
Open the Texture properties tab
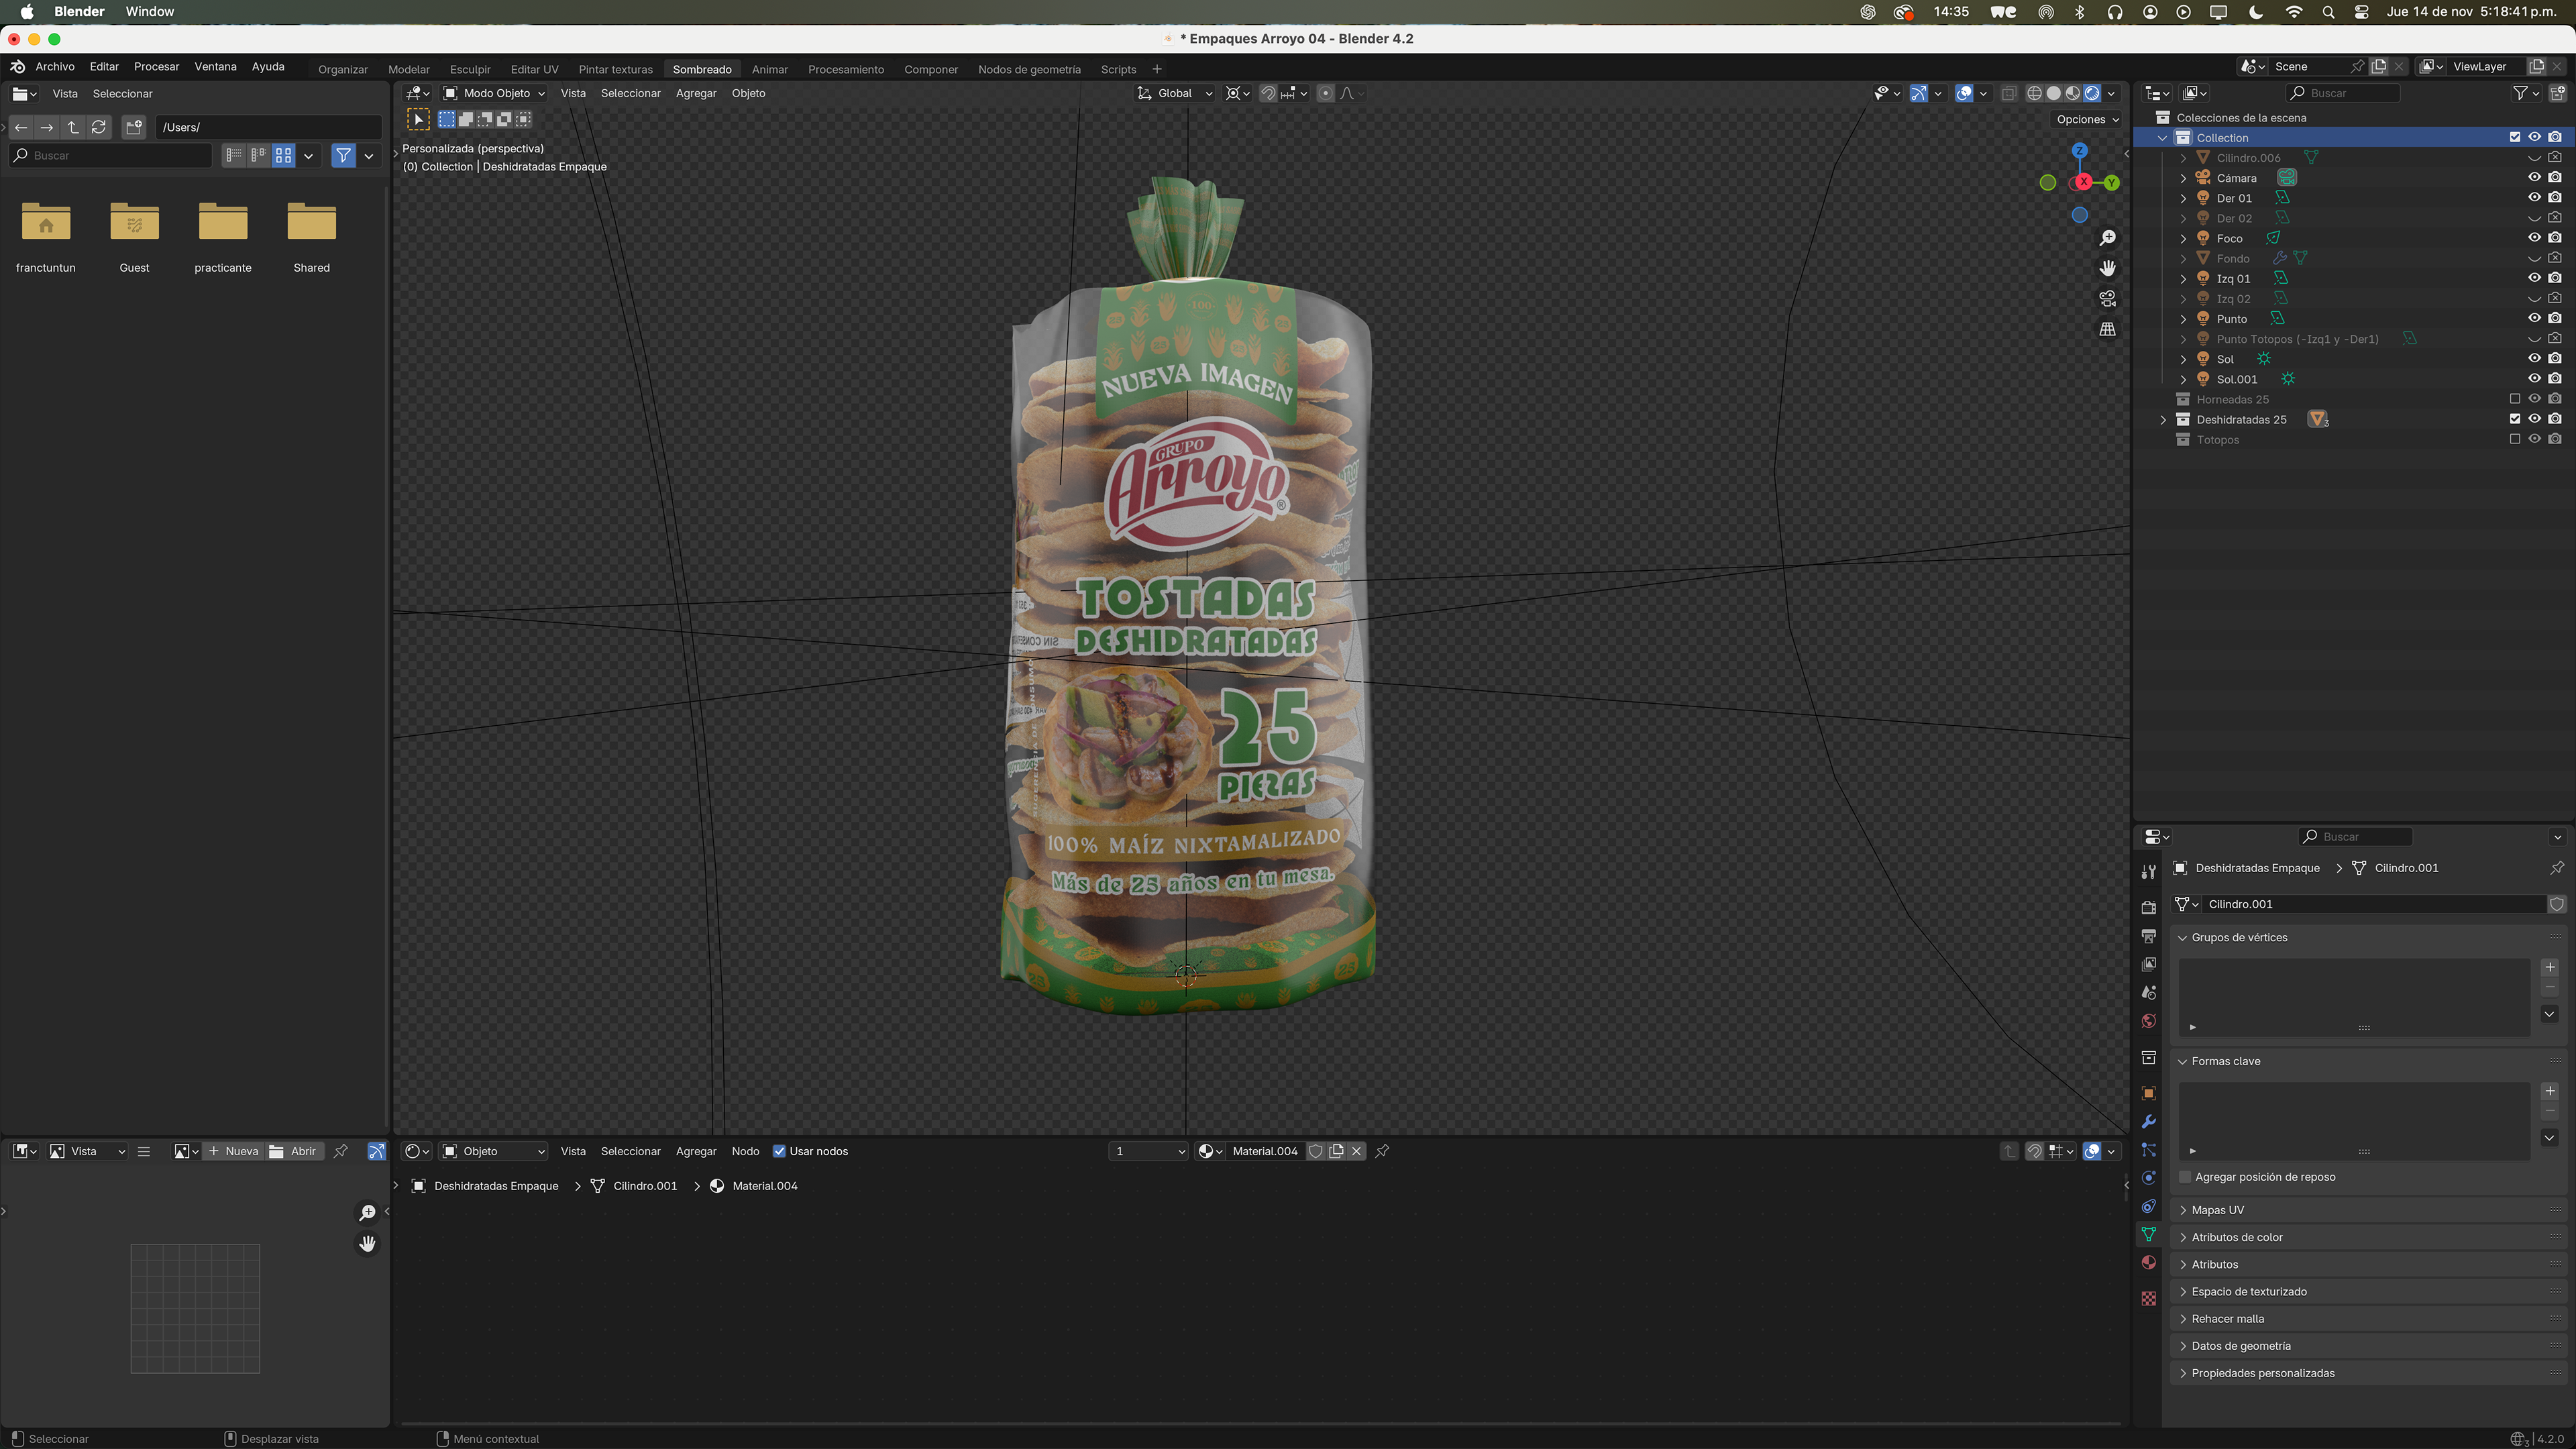coord(2148,1298)
